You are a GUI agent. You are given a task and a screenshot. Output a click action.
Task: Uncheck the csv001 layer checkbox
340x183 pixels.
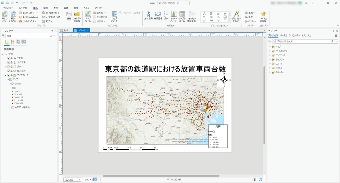(13, 83)
